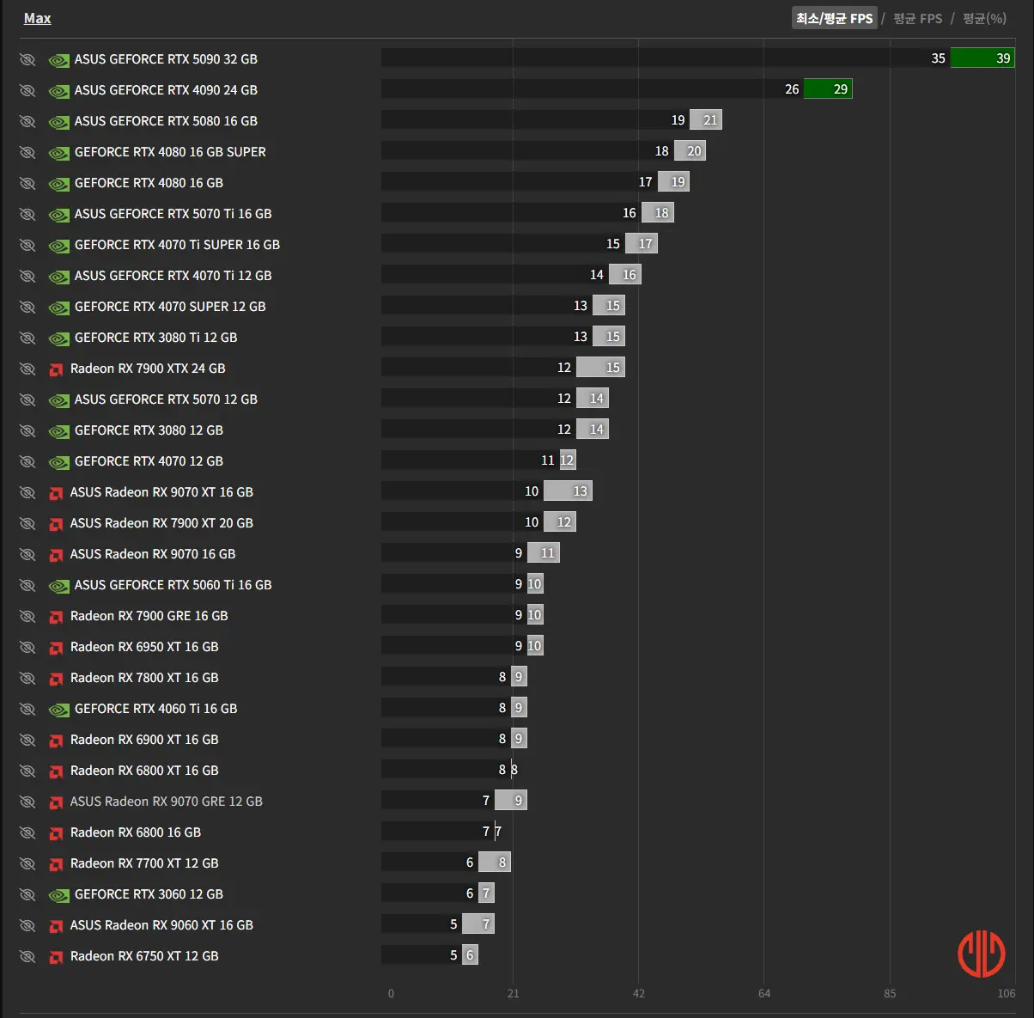The height and width of the screenshot is (1018, 1034).
Task: Click the 13 value bar for Radeon RX 9070 XT
Action: 568,491
